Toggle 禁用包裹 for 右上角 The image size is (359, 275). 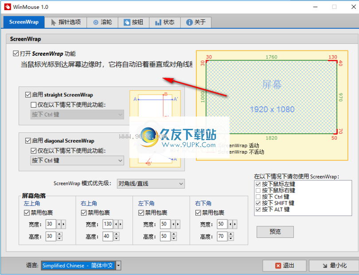click(x=84, y=213)
